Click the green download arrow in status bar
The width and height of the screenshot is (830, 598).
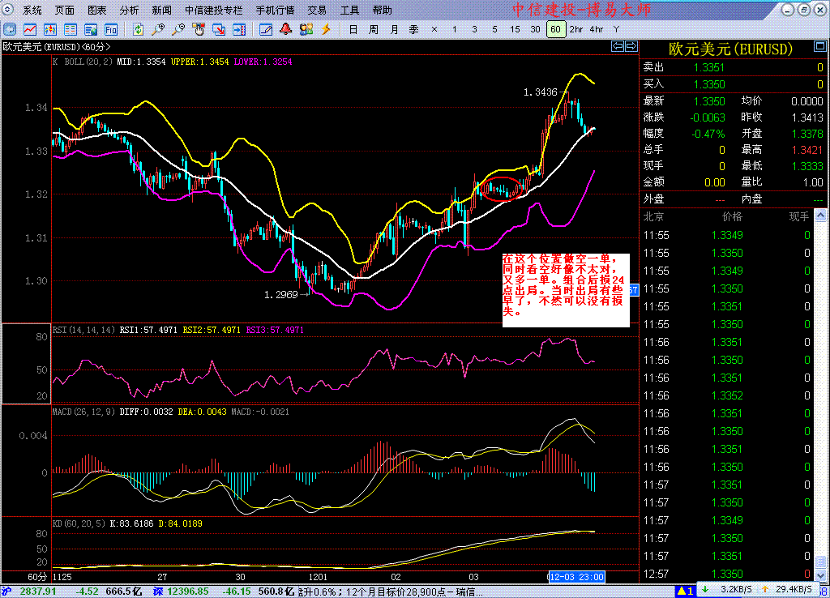click(x=705, y=590)
